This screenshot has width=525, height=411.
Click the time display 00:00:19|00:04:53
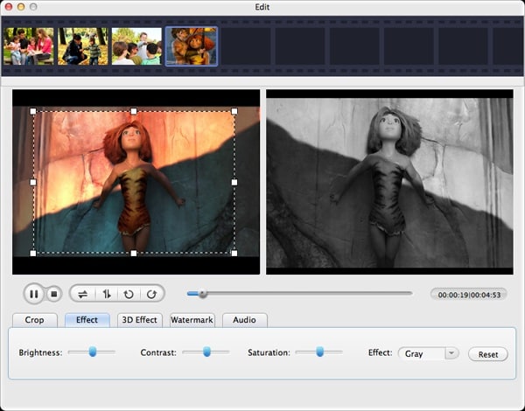tap(469, 295)
